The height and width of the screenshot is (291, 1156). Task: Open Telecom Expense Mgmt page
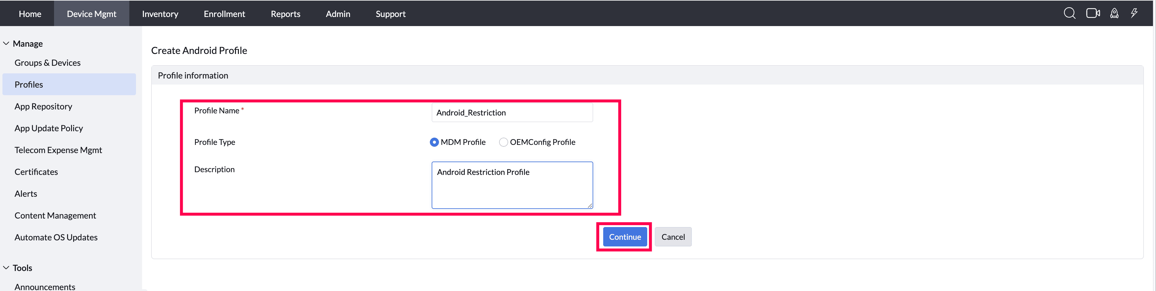58,150
